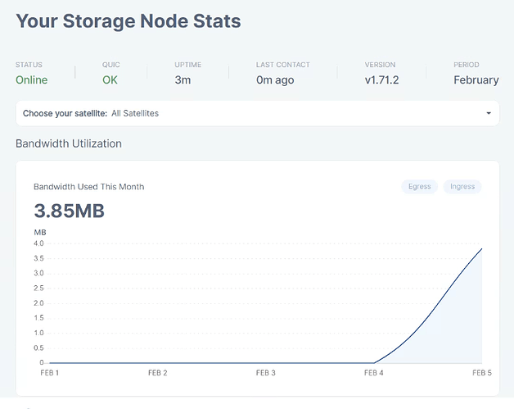
Task: Toggle the Egress chart view
Action: click(x=420, y=187)
